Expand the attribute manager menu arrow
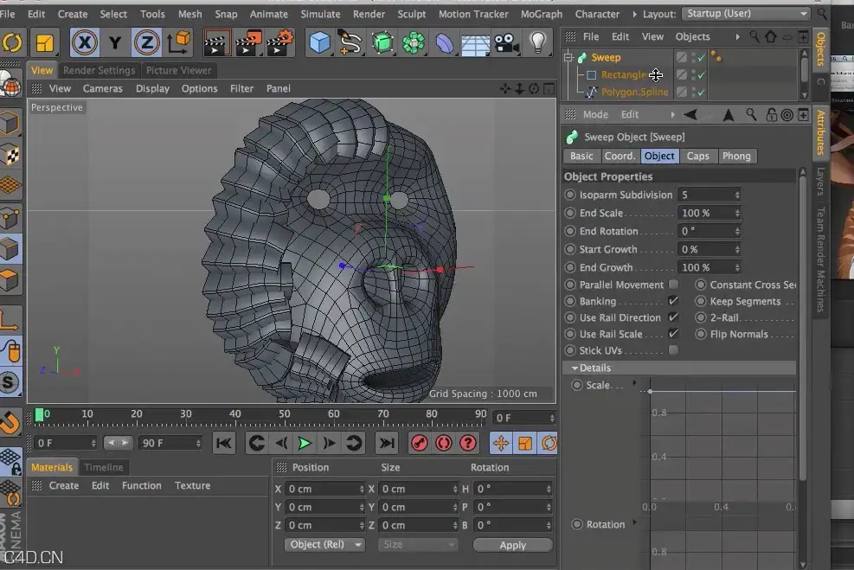854x570 pixels. point(672,114)
